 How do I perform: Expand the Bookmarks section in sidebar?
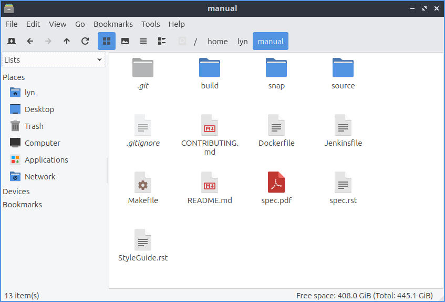[x=22, y=205]
